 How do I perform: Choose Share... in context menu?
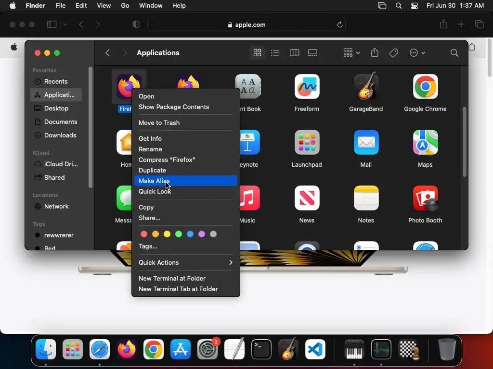[x=185, y=218]
